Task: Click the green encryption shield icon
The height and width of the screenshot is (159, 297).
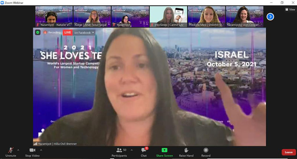Action: [x=38, y=32]
